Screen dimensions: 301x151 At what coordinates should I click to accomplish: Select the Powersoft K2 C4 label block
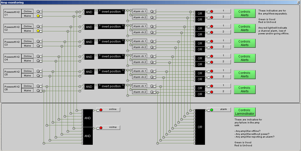[x=12, y=58]
